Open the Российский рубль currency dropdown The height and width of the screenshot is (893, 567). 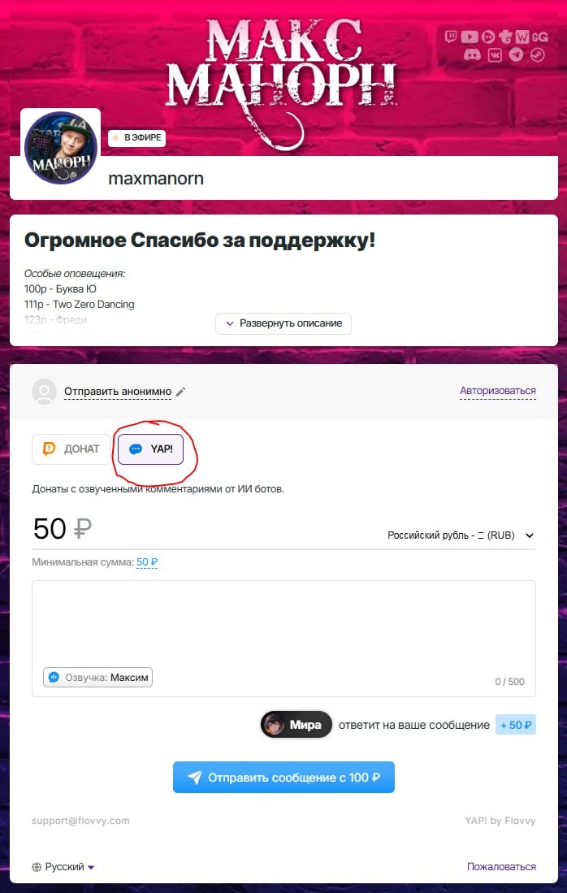point(461,535)
